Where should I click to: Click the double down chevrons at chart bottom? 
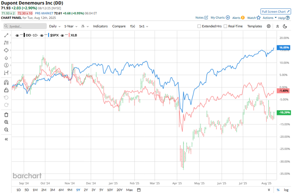click(269, 190)
